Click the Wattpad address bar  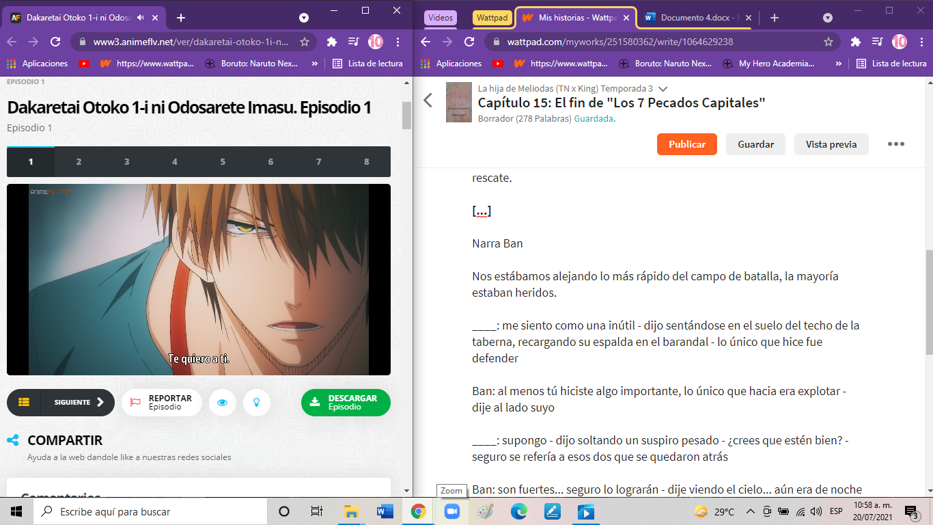coord(663,42)
